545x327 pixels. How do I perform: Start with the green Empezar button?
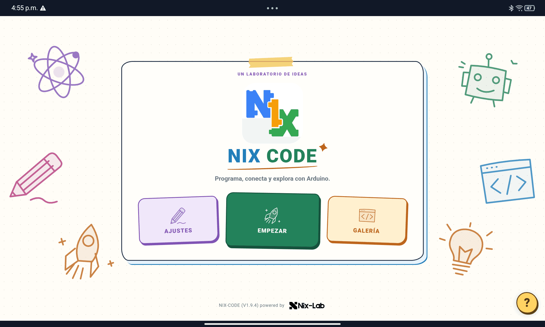tap(273, 220)
